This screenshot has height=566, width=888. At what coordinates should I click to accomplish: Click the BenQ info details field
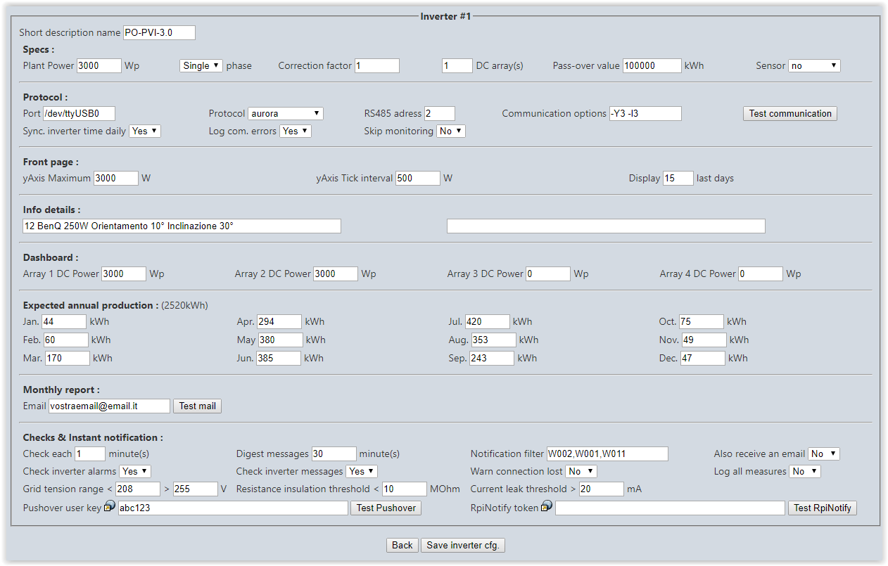[x=182, y=226]
